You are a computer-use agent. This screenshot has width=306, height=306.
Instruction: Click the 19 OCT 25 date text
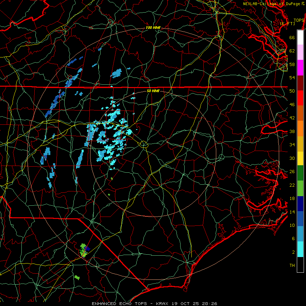click(x=185, y=304)
